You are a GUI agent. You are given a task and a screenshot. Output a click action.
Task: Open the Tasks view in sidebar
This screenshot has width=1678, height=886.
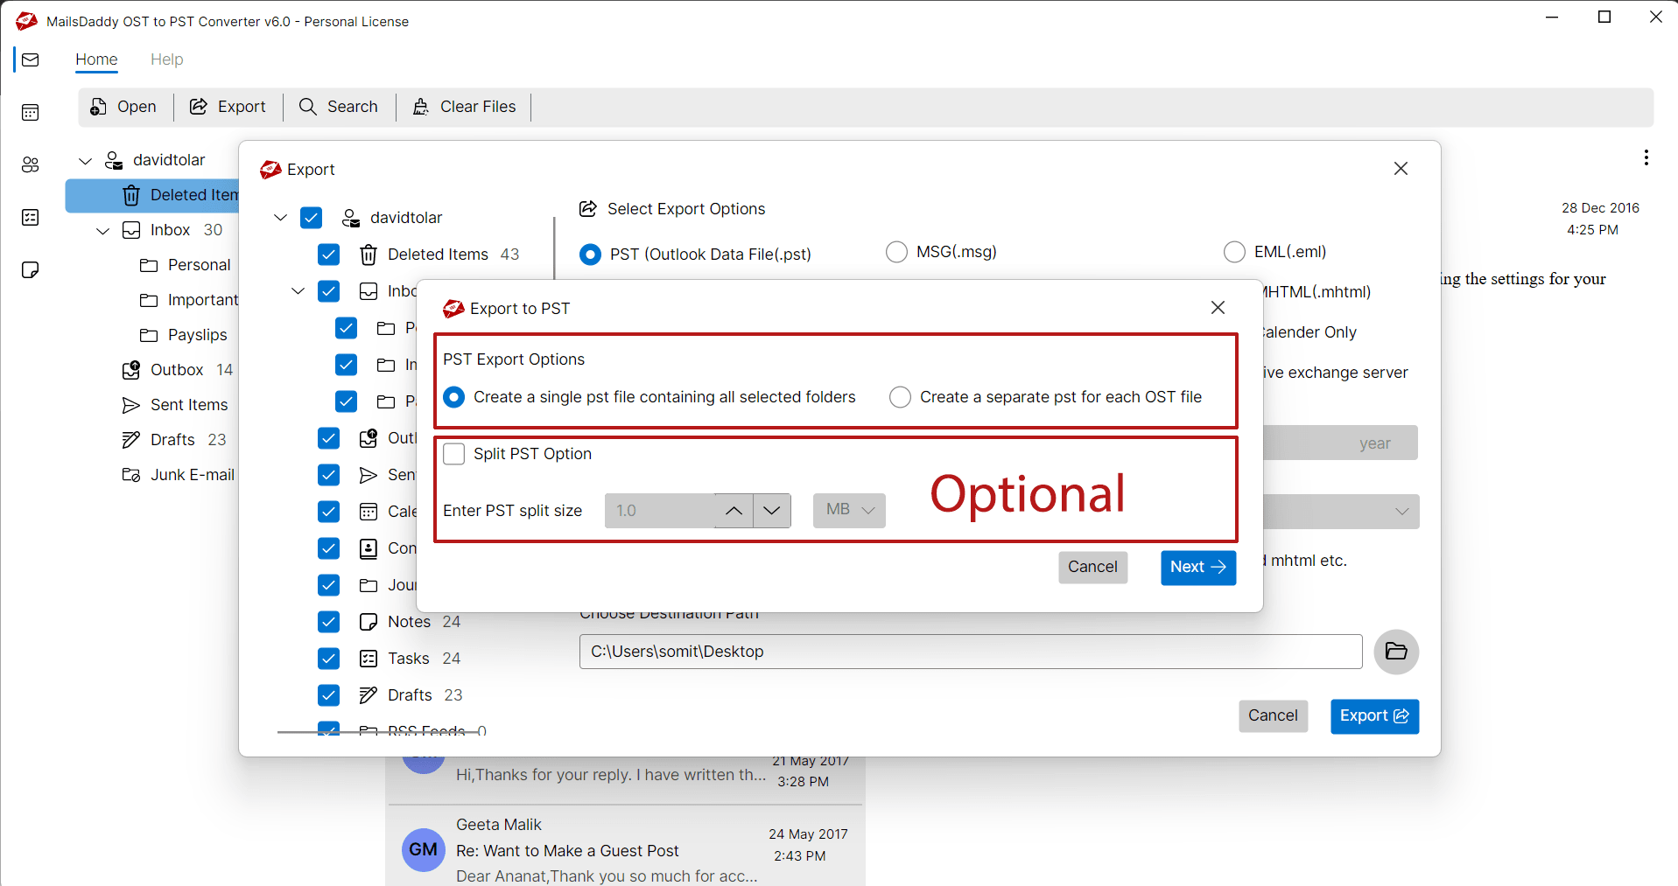(x=31, y=218)
